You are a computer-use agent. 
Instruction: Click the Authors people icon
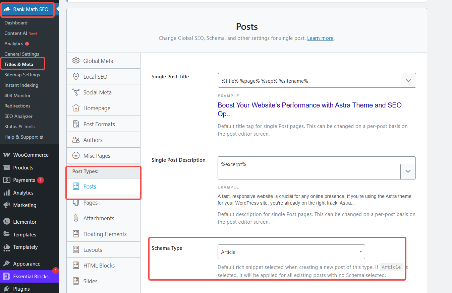point(76,140)
